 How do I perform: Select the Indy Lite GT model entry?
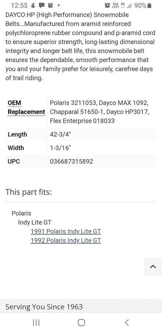[35, 222]
